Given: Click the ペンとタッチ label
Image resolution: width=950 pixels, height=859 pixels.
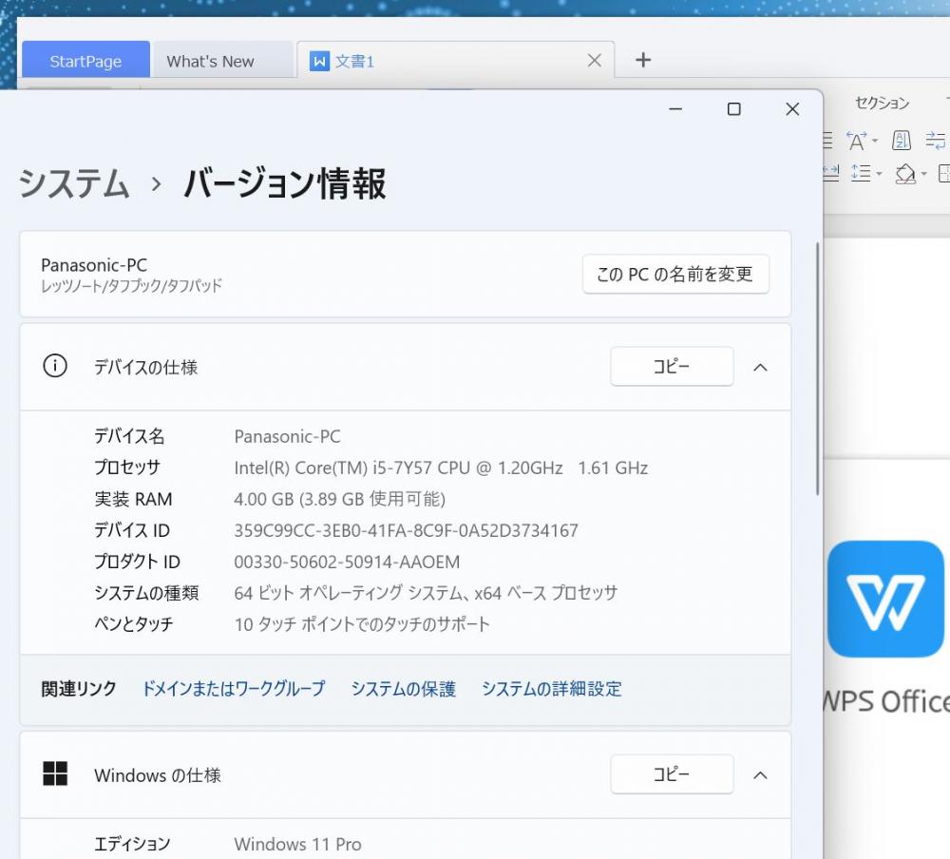Looking at the screenshot, I should point(134,624).
